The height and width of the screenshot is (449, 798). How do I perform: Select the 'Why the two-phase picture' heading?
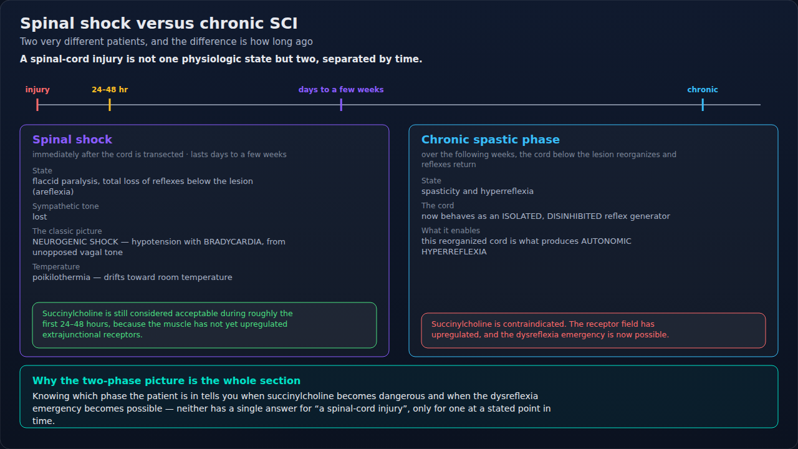click(166, 381)
